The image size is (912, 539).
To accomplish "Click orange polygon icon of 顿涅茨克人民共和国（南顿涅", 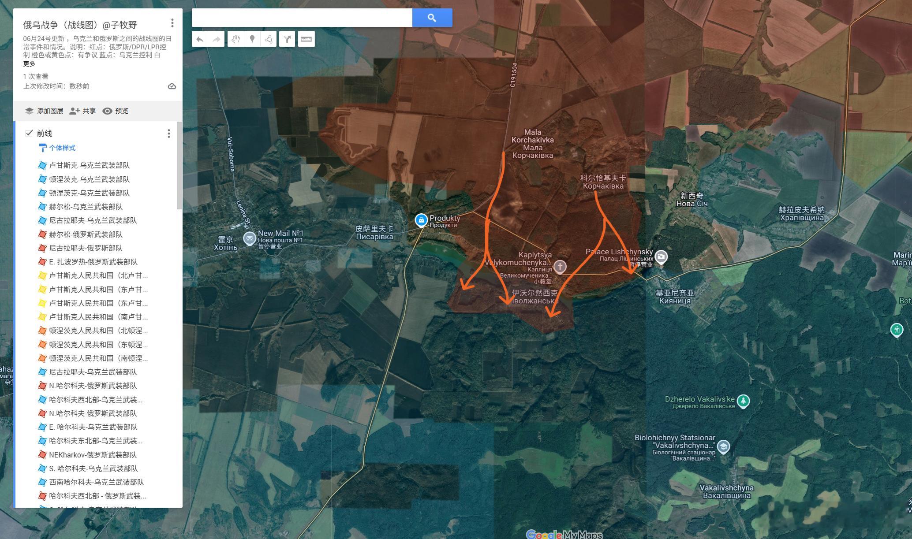I will [x=42, y=358].
